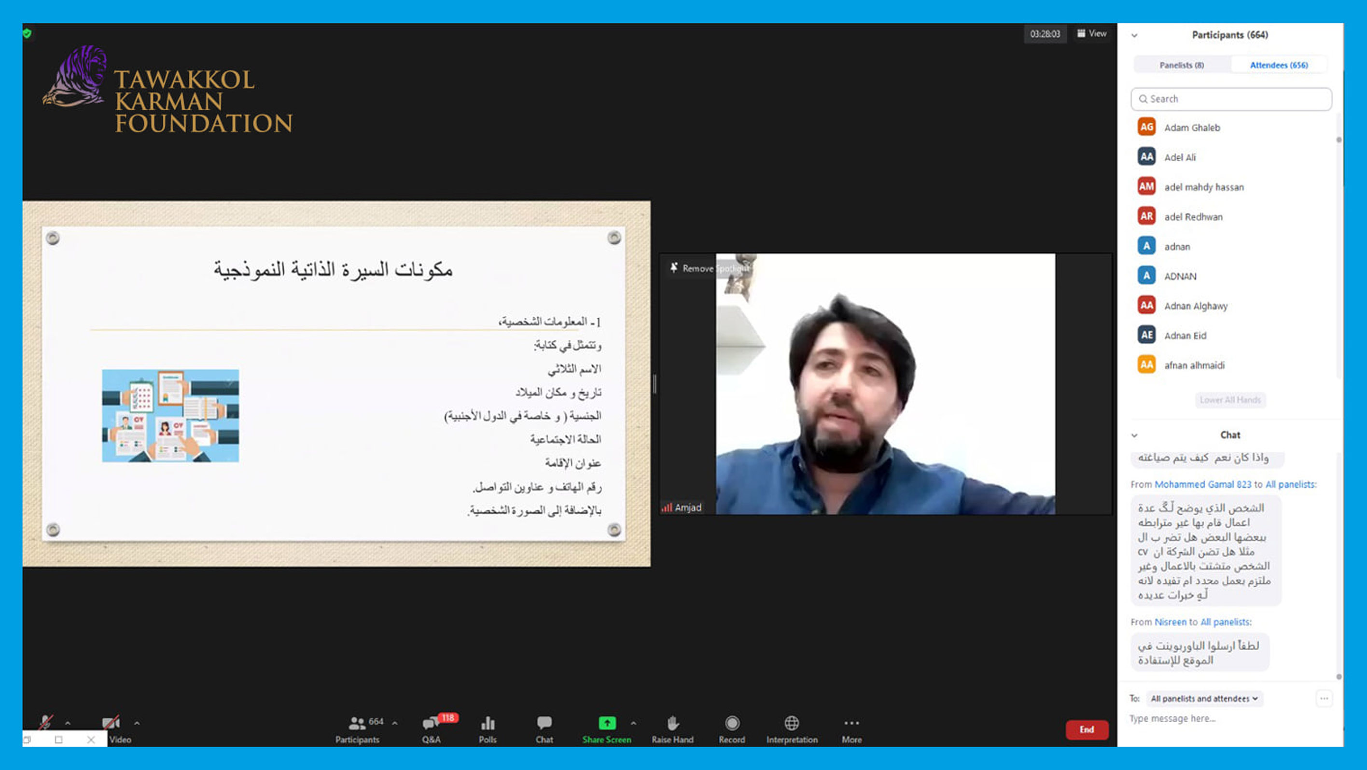Toggle Lower All Hands button
The width and height of the screenshot is (1367, 770).
click(x=1228, y=399)
